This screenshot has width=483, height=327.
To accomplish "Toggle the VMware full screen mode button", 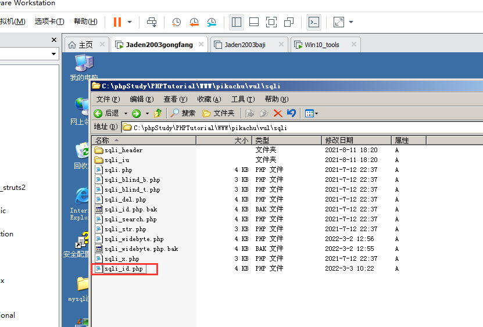I will [x=271, y=22].
